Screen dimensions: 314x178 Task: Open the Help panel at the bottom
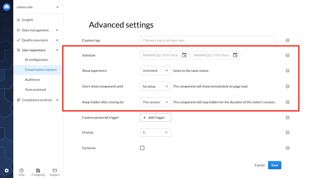(x=21, y=171)
